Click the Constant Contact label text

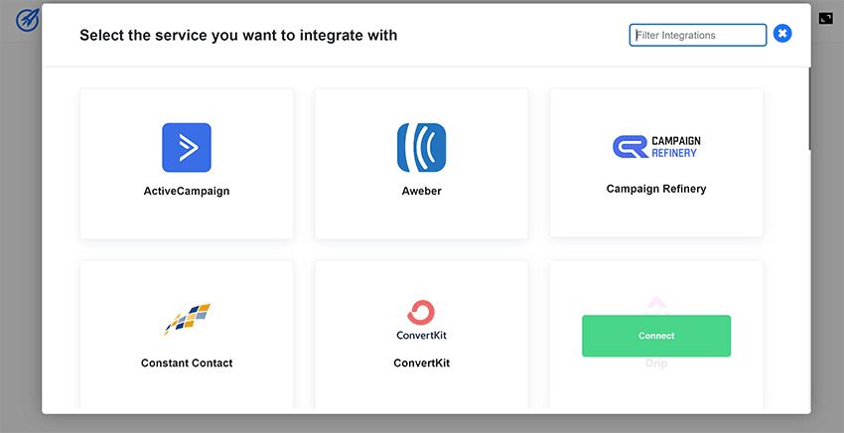coord(187,363)
